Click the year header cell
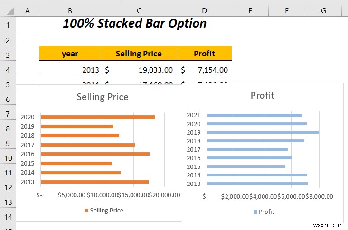The image size is (348, 230). coord(70,54)
